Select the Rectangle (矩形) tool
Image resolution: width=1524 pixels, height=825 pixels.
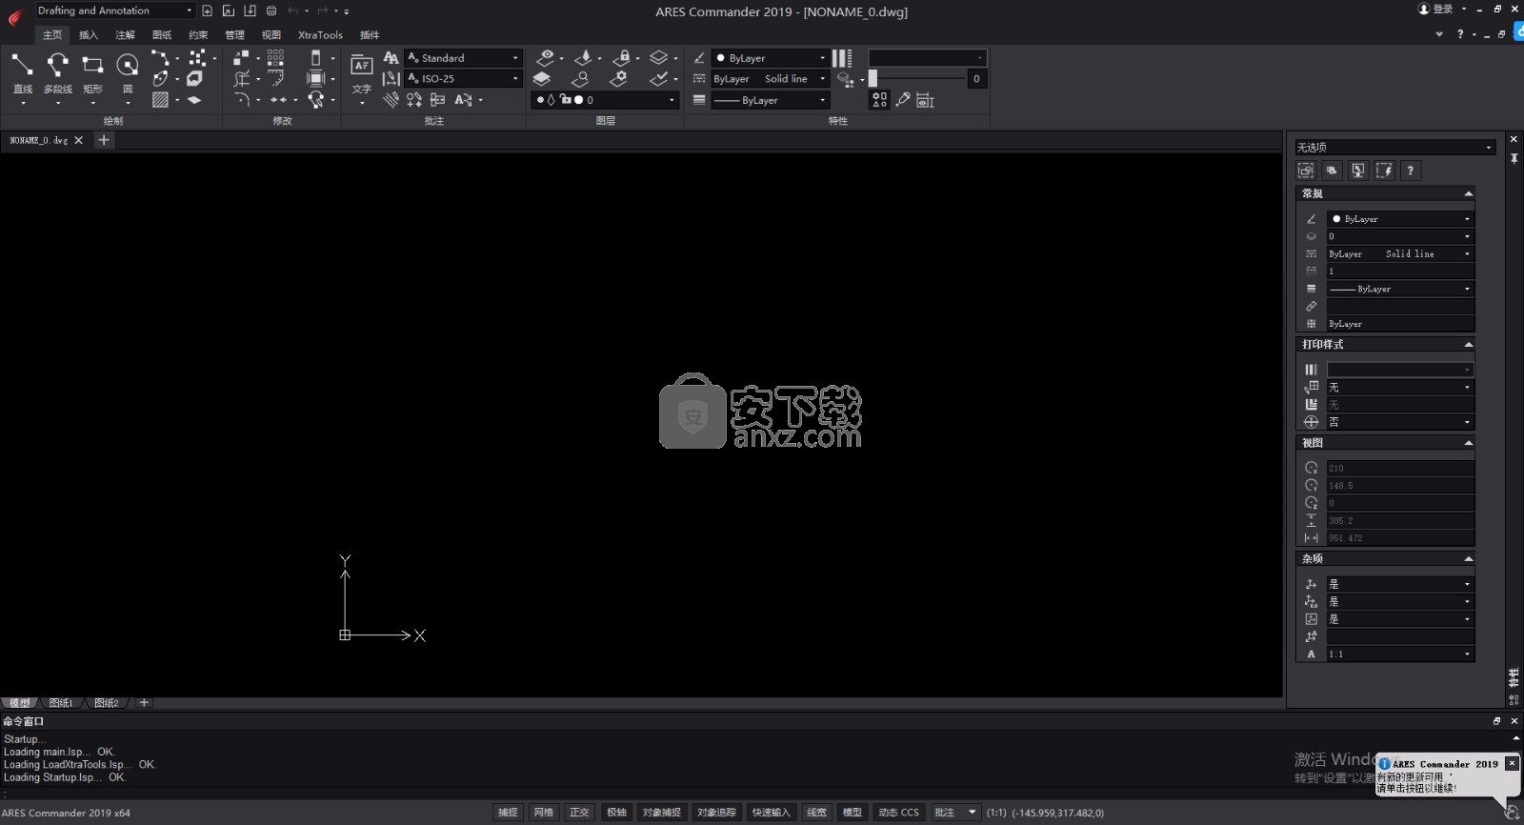[x=92, y=74]
